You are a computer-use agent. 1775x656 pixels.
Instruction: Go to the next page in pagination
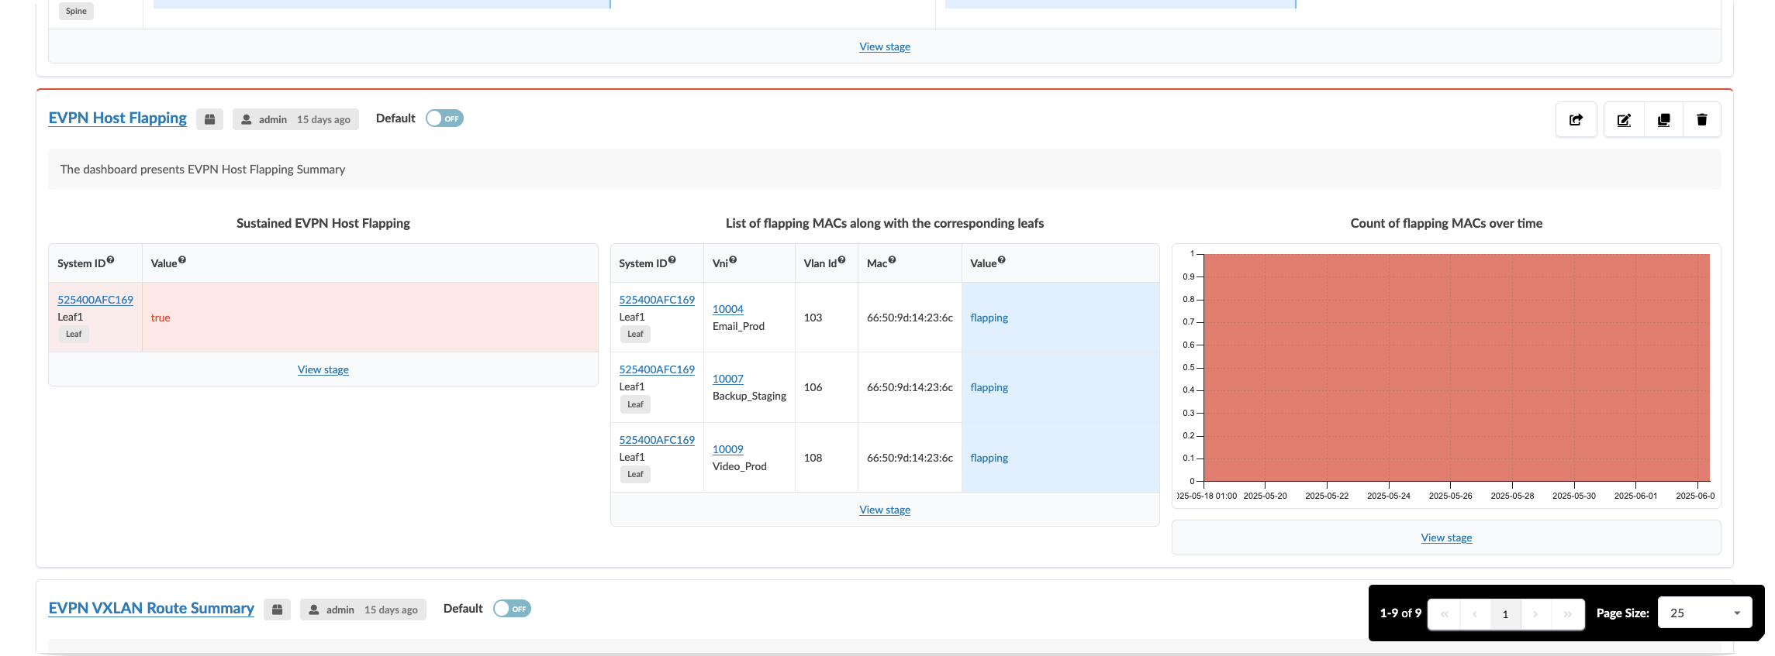[1535, 614]
